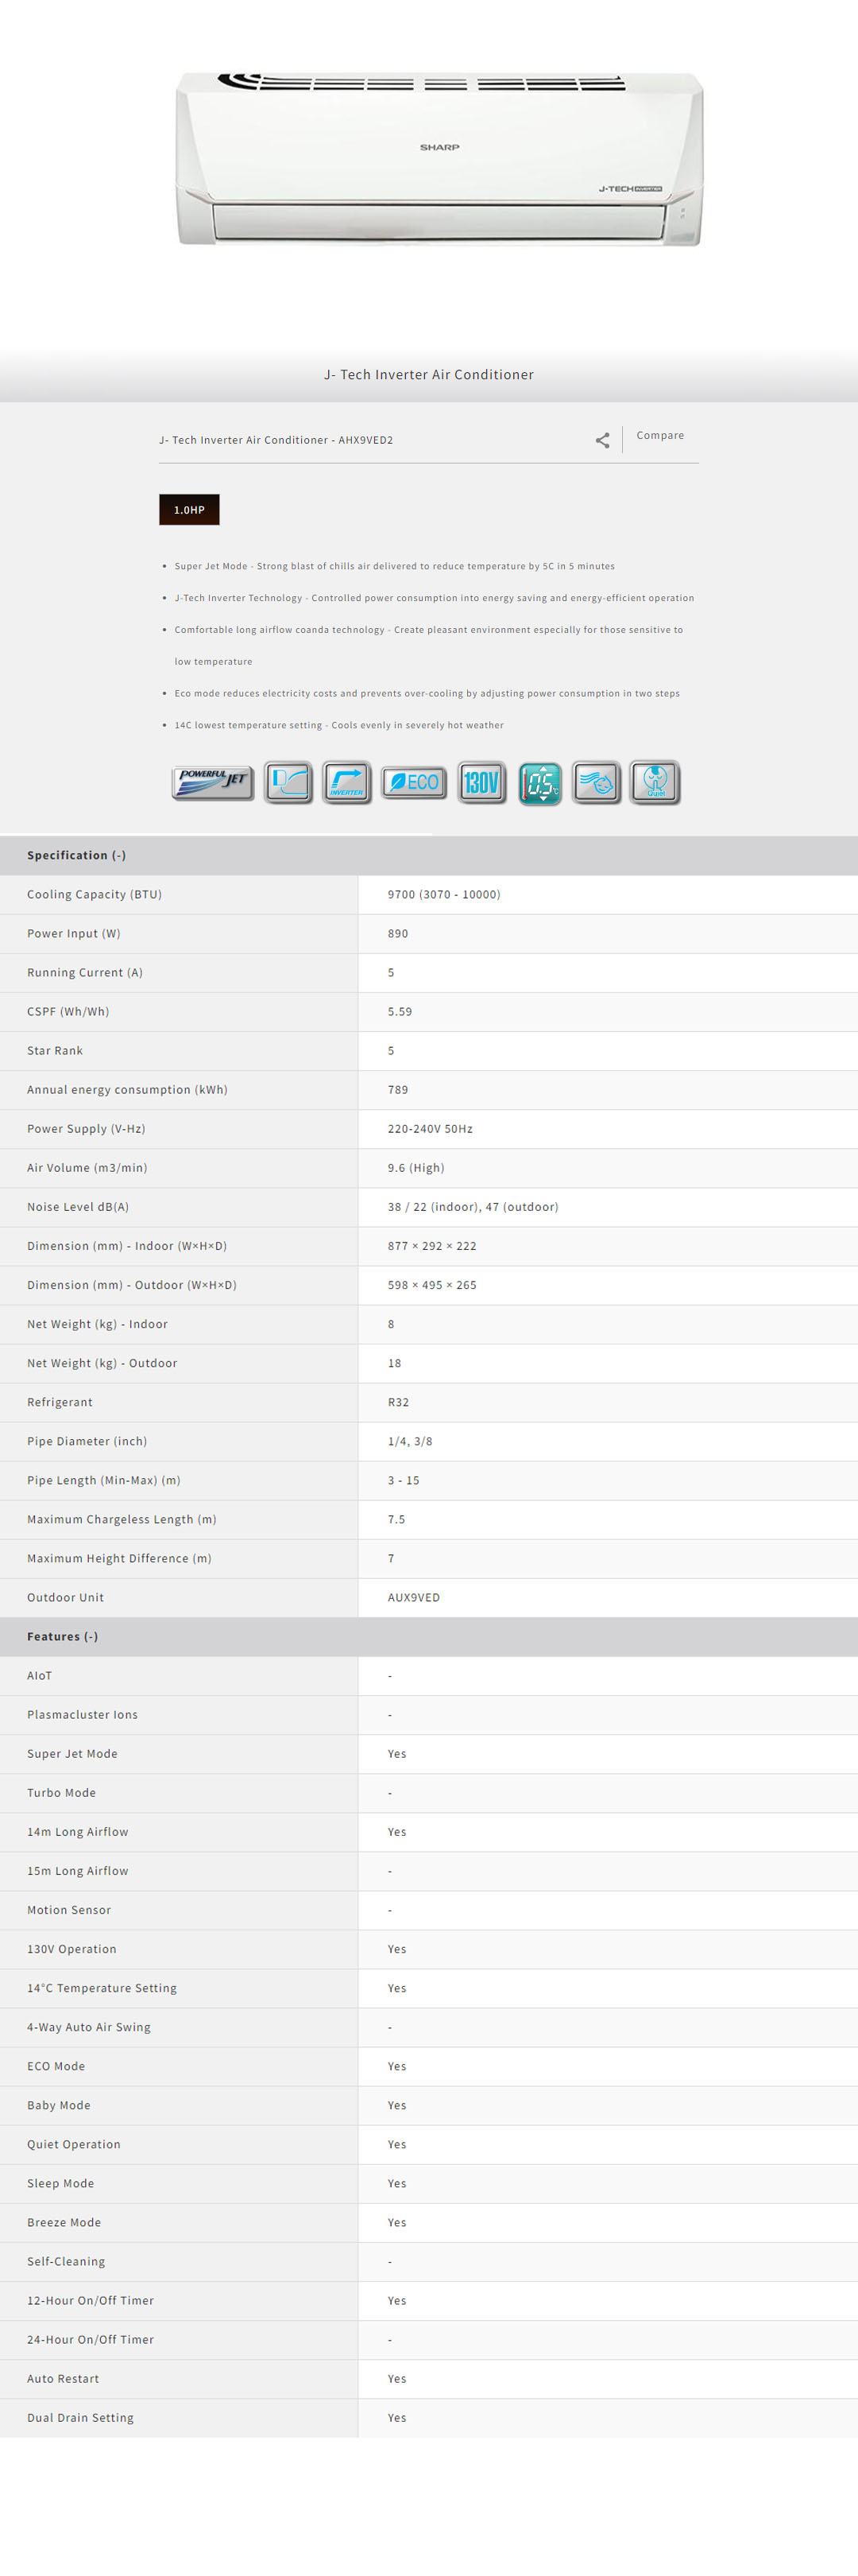This screenshot has width=858, height=2576.
Task: Select the 1.0HP capacity button
Action: coord(189,510)
